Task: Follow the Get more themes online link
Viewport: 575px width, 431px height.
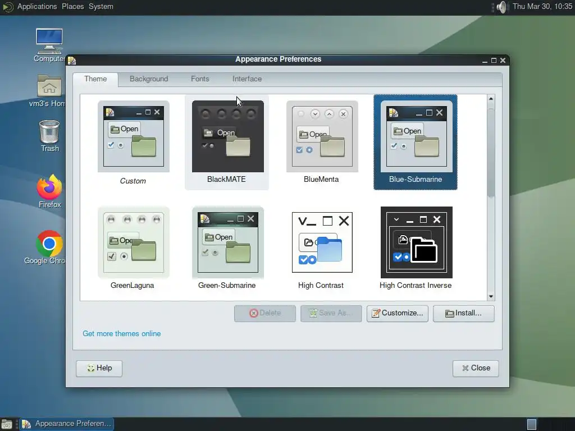Action: 122,333
